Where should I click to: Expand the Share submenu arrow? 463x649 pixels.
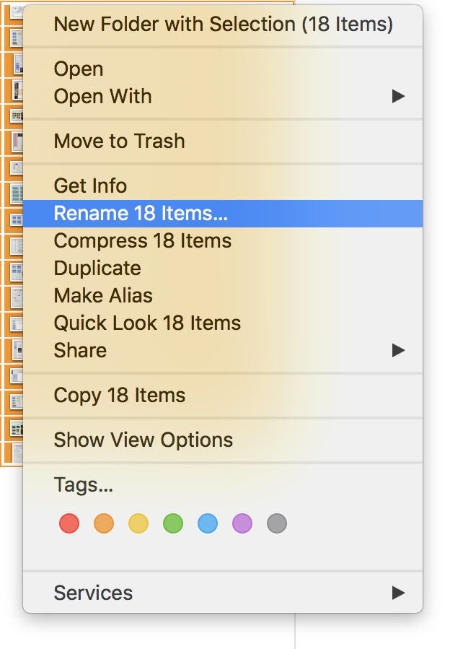pos(398,350)
